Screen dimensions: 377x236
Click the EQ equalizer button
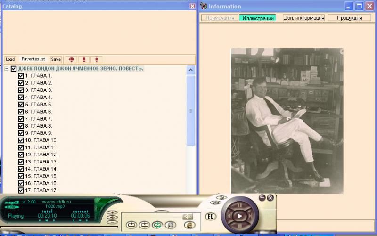211,217
